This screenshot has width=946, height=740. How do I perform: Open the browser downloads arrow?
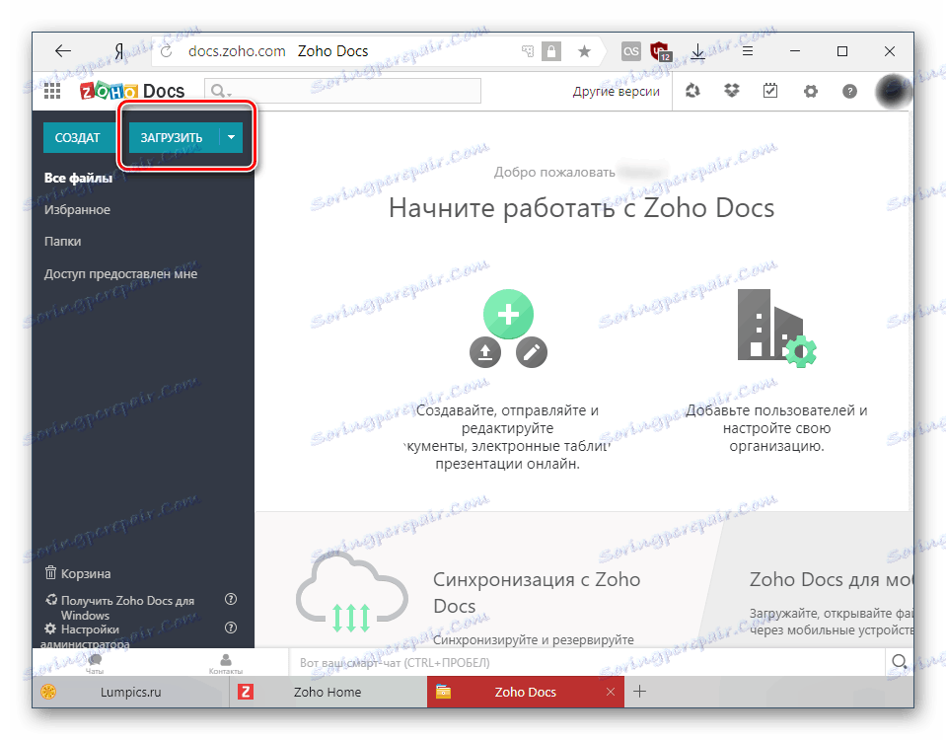[x=698, y=51]
